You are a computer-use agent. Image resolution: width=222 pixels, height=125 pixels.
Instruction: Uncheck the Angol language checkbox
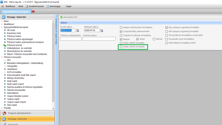pos(138,39)
